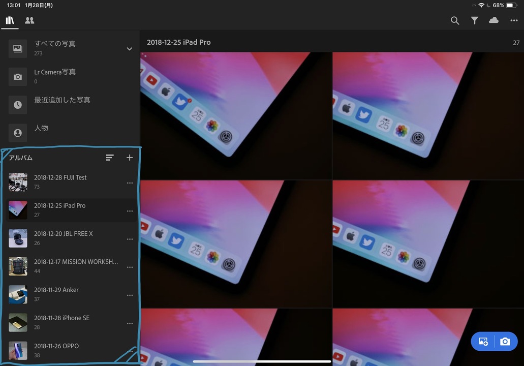Viewport: 524px width, 366px height.
Task: Open album 2018-11-26 OPPO
Action: tap(71, 351)
